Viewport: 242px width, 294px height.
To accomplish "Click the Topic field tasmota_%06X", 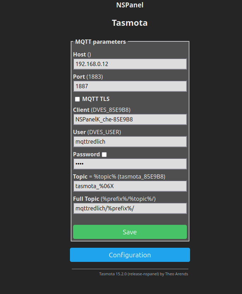I will [x=130, y=186].
